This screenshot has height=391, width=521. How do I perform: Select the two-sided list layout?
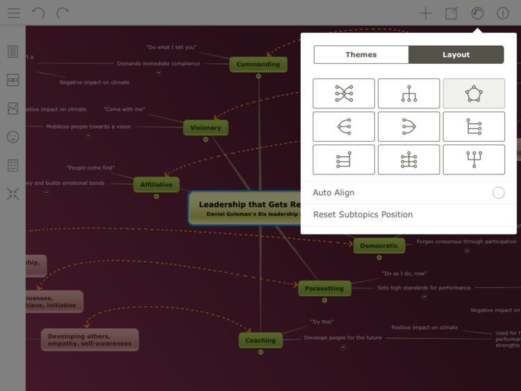tap(408, 160)
